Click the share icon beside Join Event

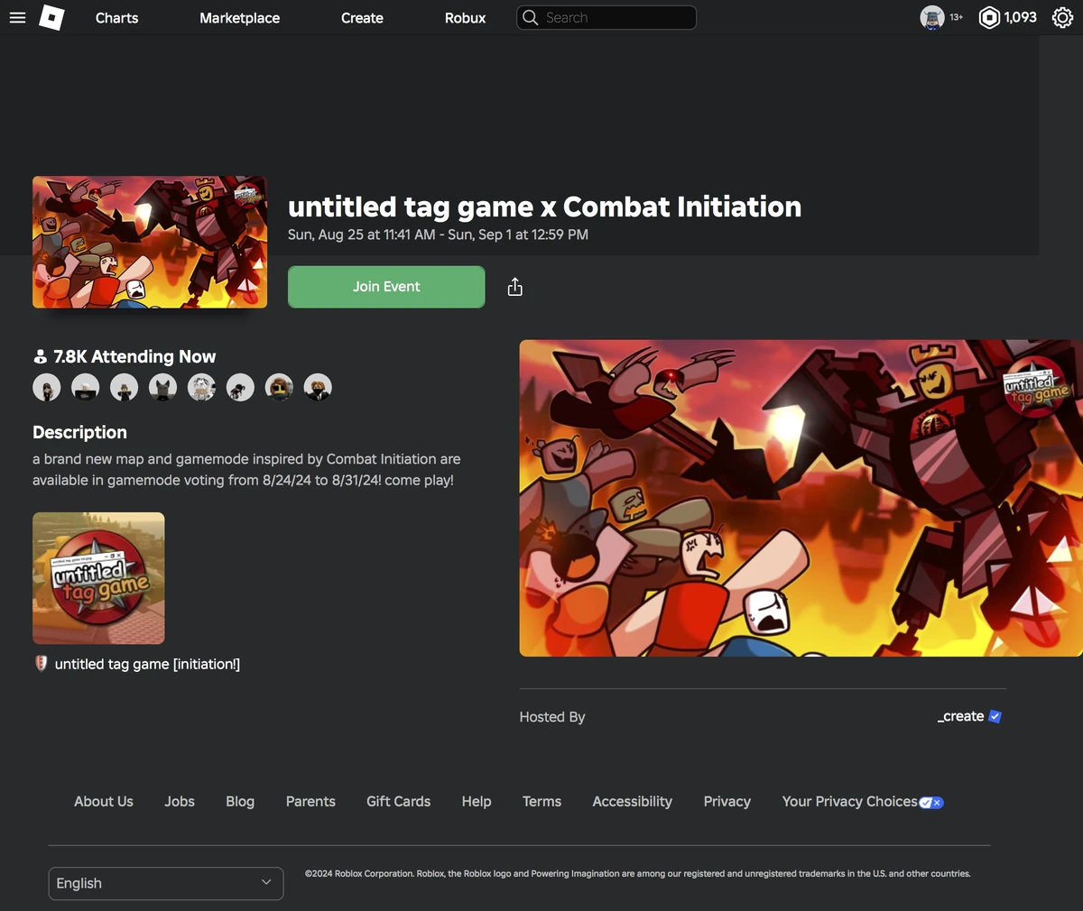point(514,286)
